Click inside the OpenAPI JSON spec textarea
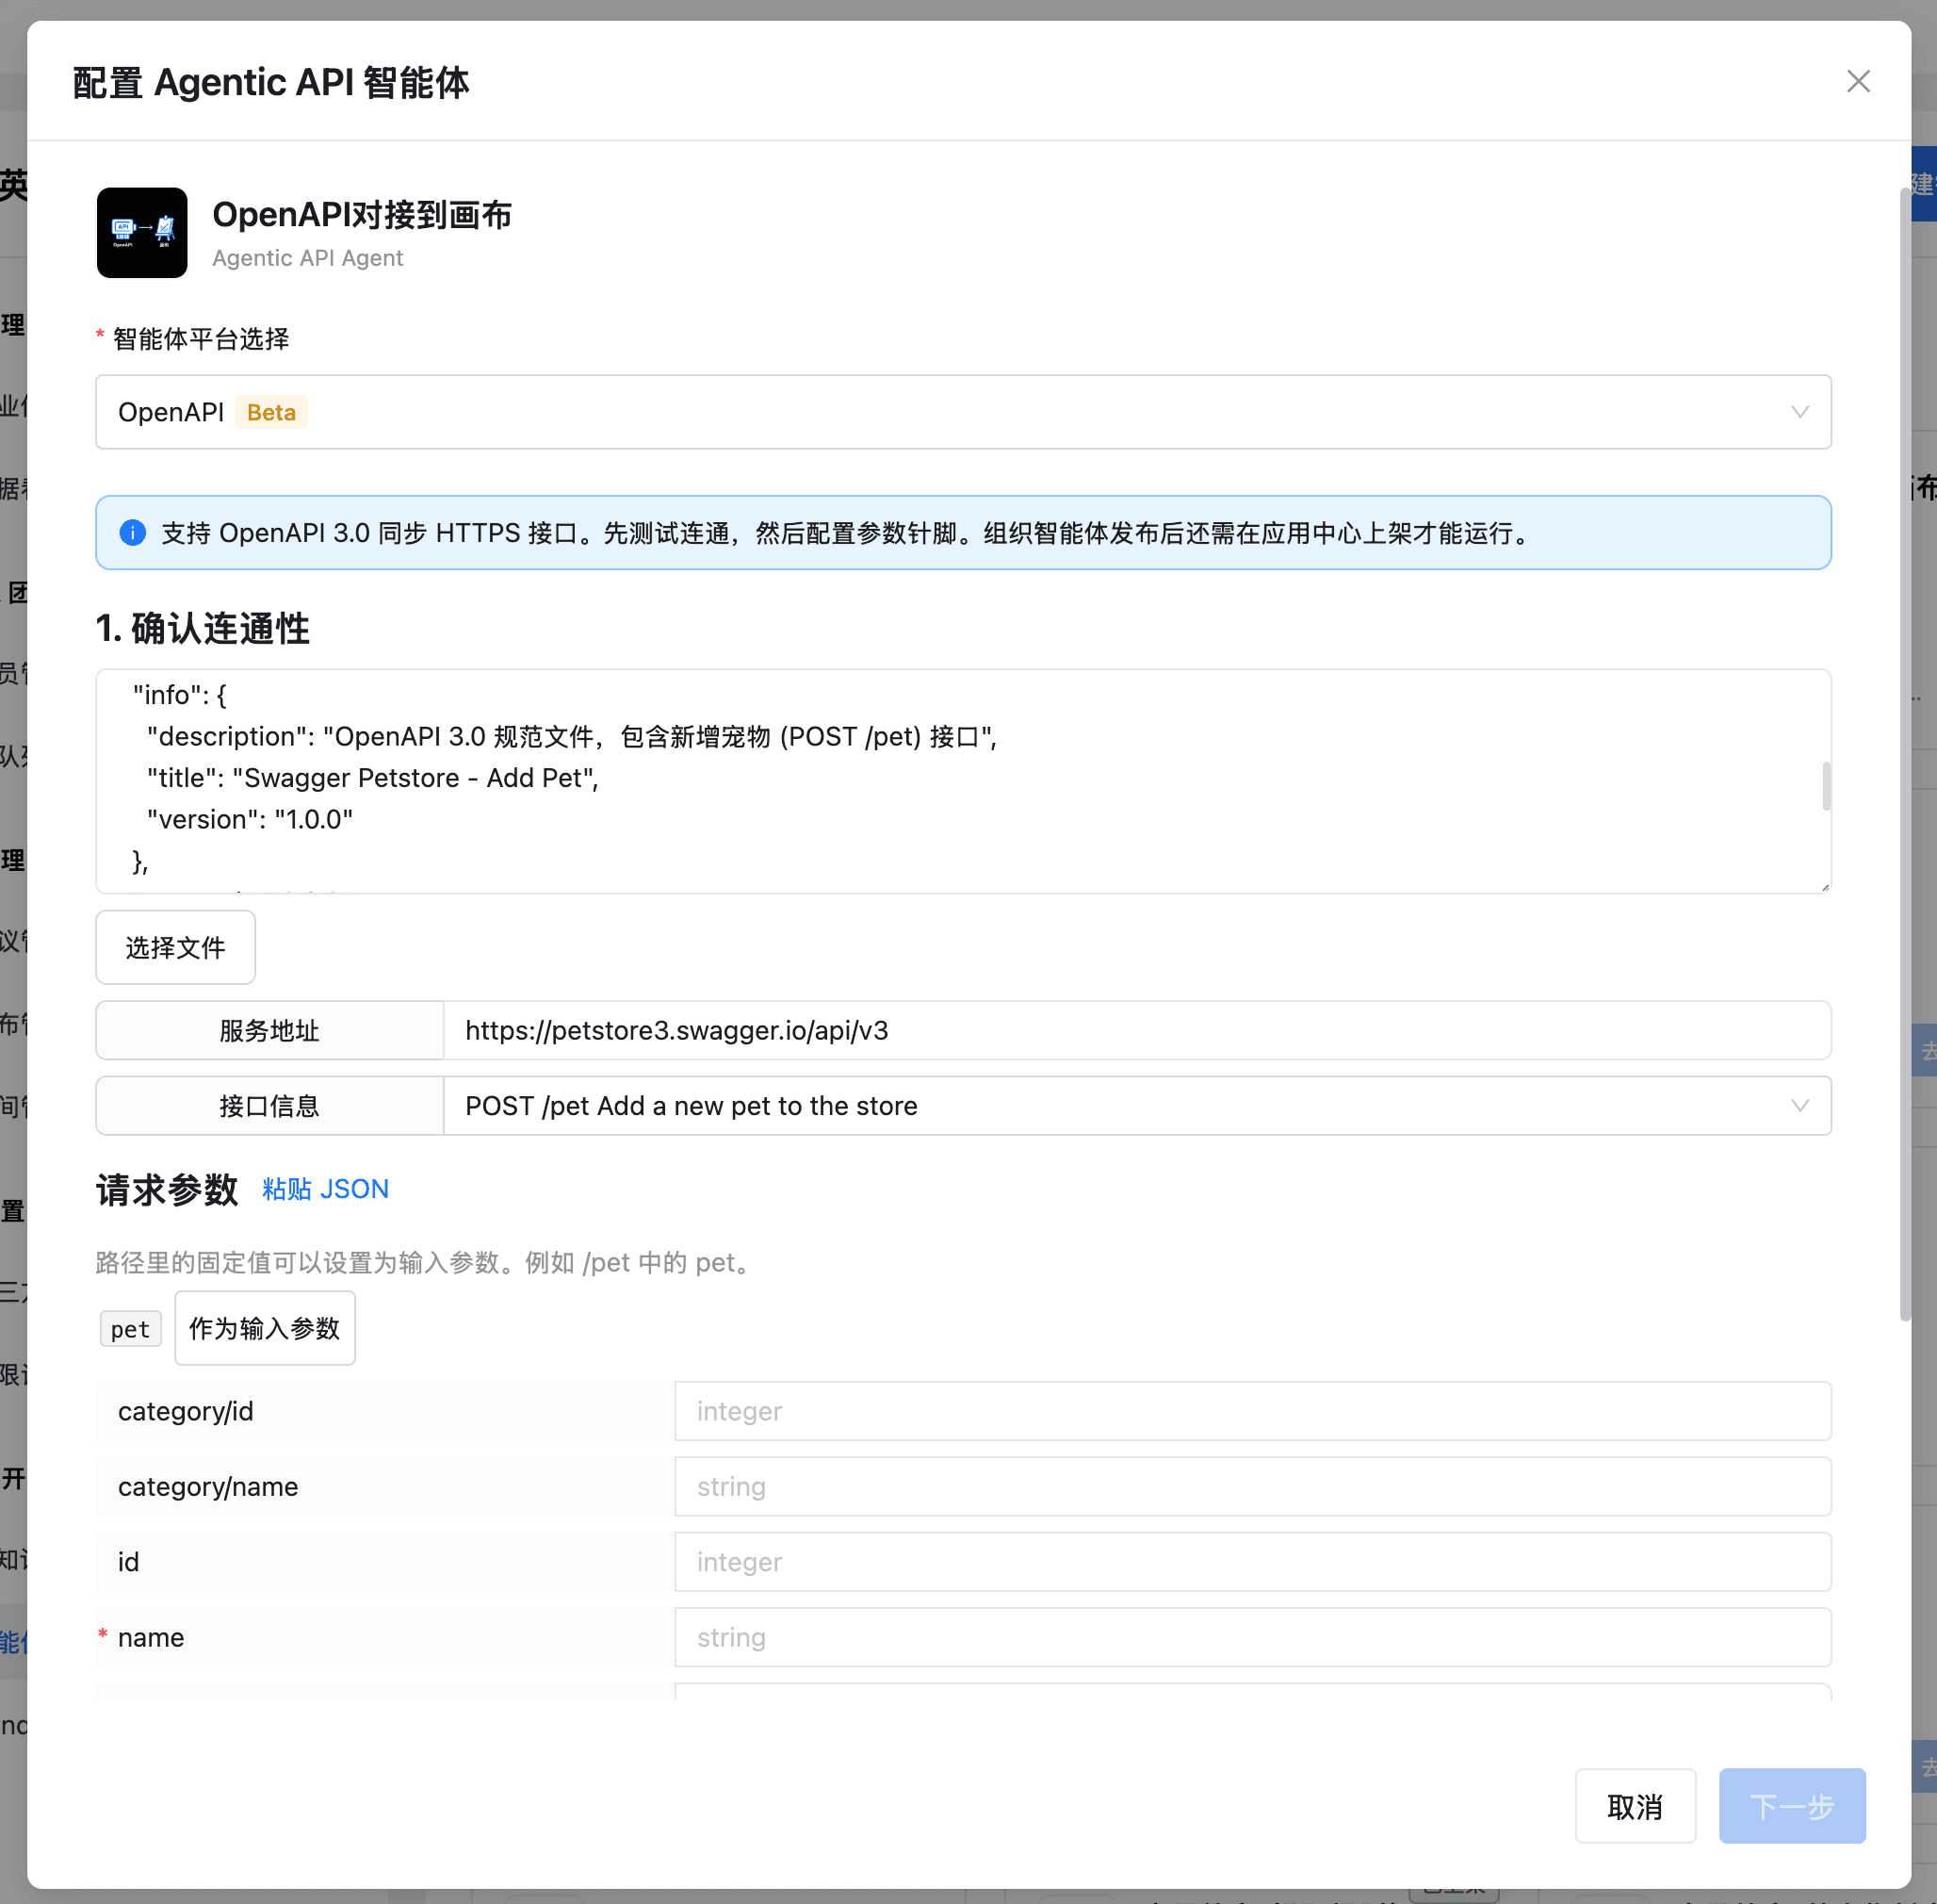1937x1904 pixels. (964, 781)
